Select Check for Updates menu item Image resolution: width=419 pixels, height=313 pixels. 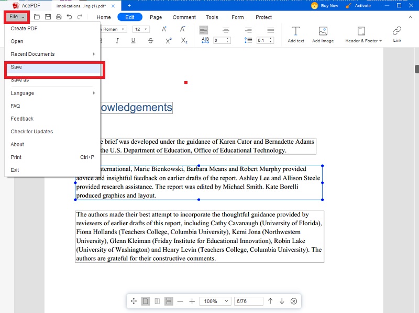tap(53, 132)
